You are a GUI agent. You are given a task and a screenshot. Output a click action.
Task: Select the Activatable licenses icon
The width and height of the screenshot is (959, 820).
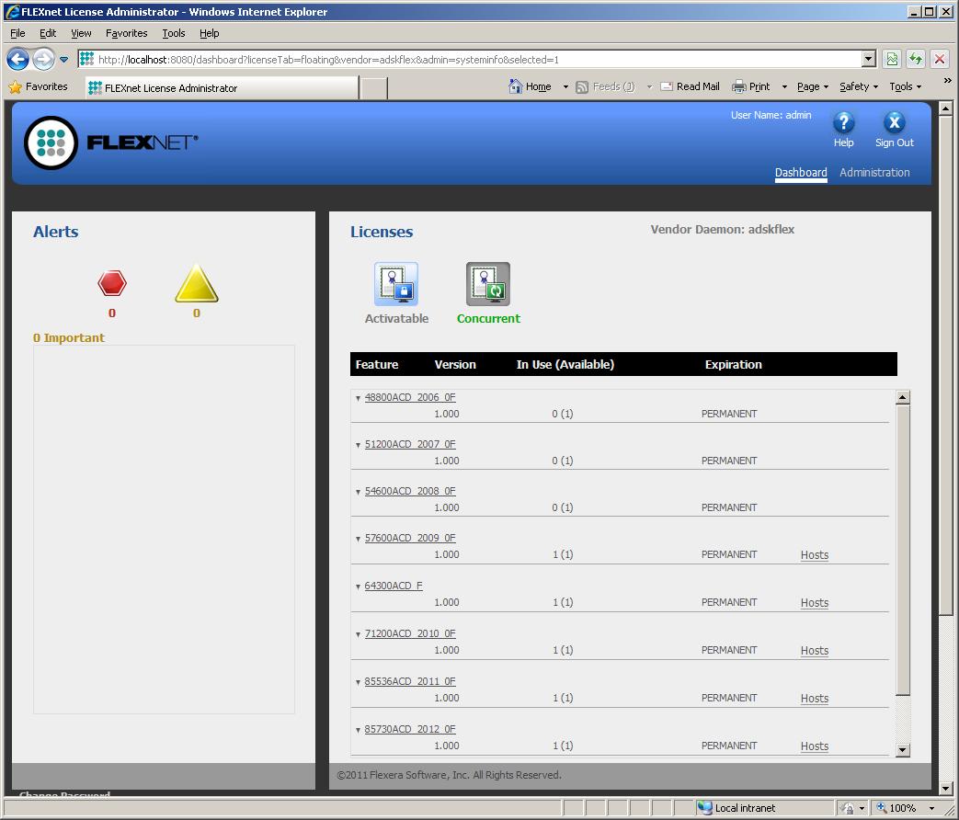coord(396,284)
